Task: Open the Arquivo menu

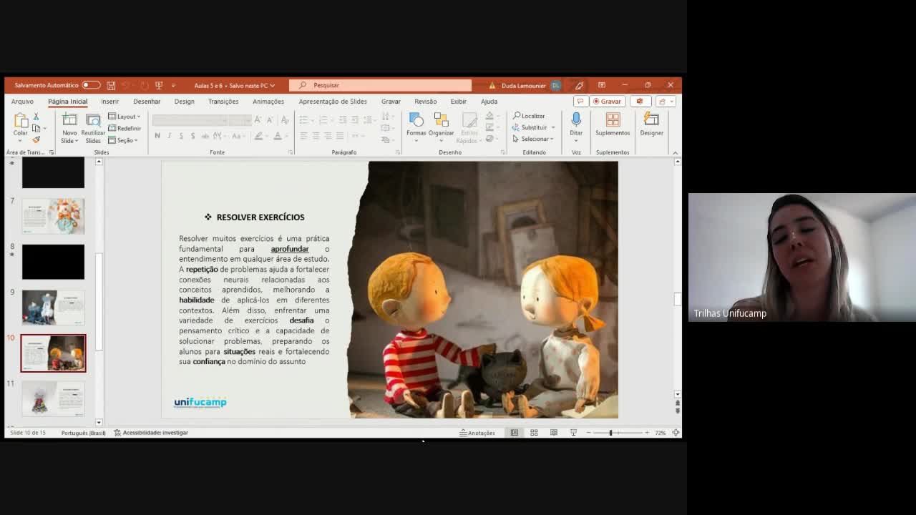Action: (x=22, y=102)
